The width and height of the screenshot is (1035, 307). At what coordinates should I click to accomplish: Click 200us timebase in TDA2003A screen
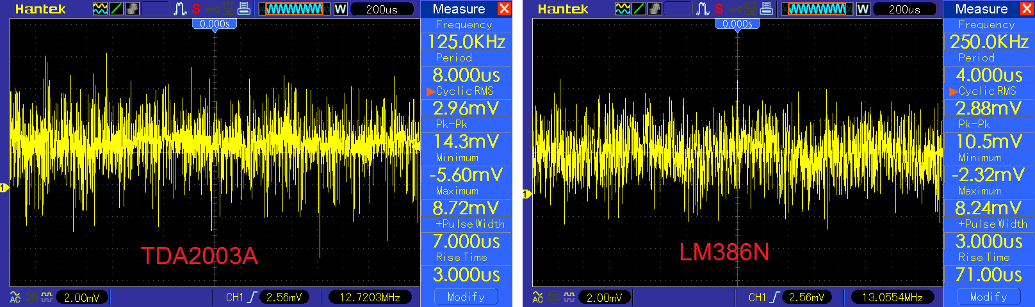pos(382,9)
